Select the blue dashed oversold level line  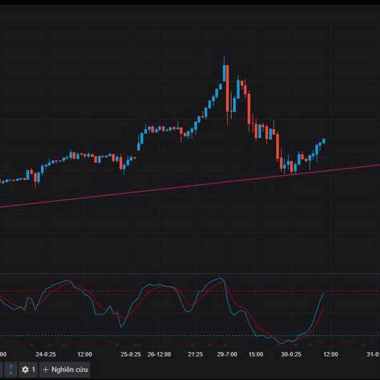pos(190,336)
